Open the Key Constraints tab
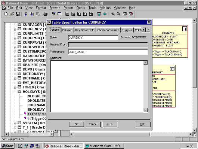This screenshot has width=198, height=149. (85, 30)
